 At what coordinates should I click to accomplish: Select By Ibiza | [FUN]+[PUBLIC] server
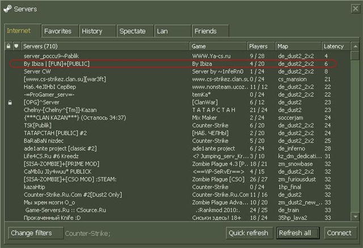coord(177,64)
